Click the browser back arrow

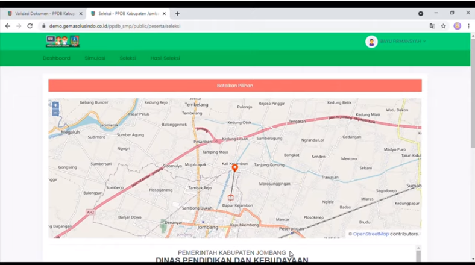click(x=8, y=26)
